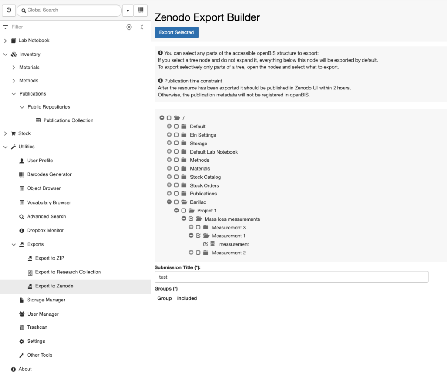Collapse the Utilities node

(5, 147)
